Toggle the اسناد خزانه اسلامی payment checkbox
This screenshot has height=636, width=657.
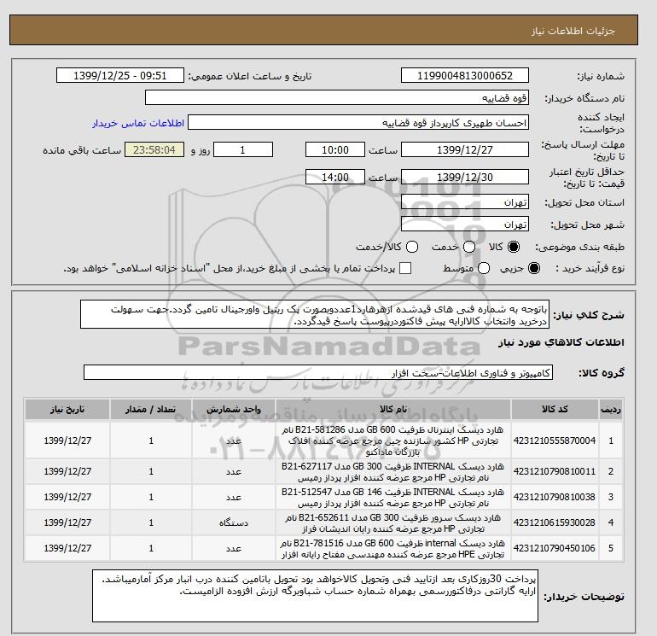coord(405,268)
